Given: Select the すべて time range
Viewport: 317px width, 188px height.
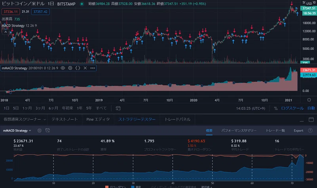Looking at the screenshot, I should pyautogui.click(x=101, y=108).
